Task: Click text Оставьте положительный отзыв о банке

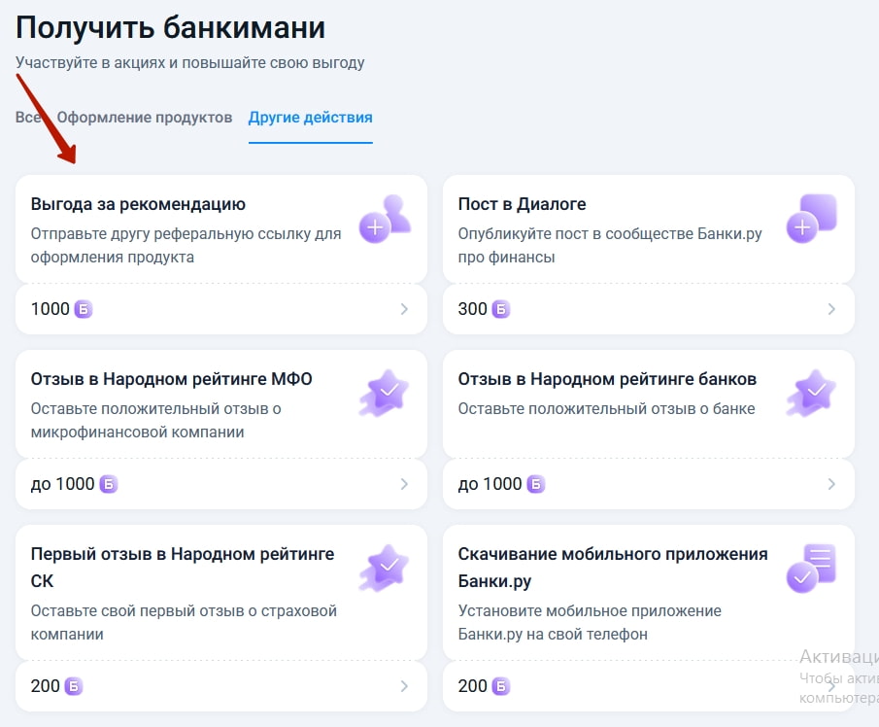Action: pos(606,409)
